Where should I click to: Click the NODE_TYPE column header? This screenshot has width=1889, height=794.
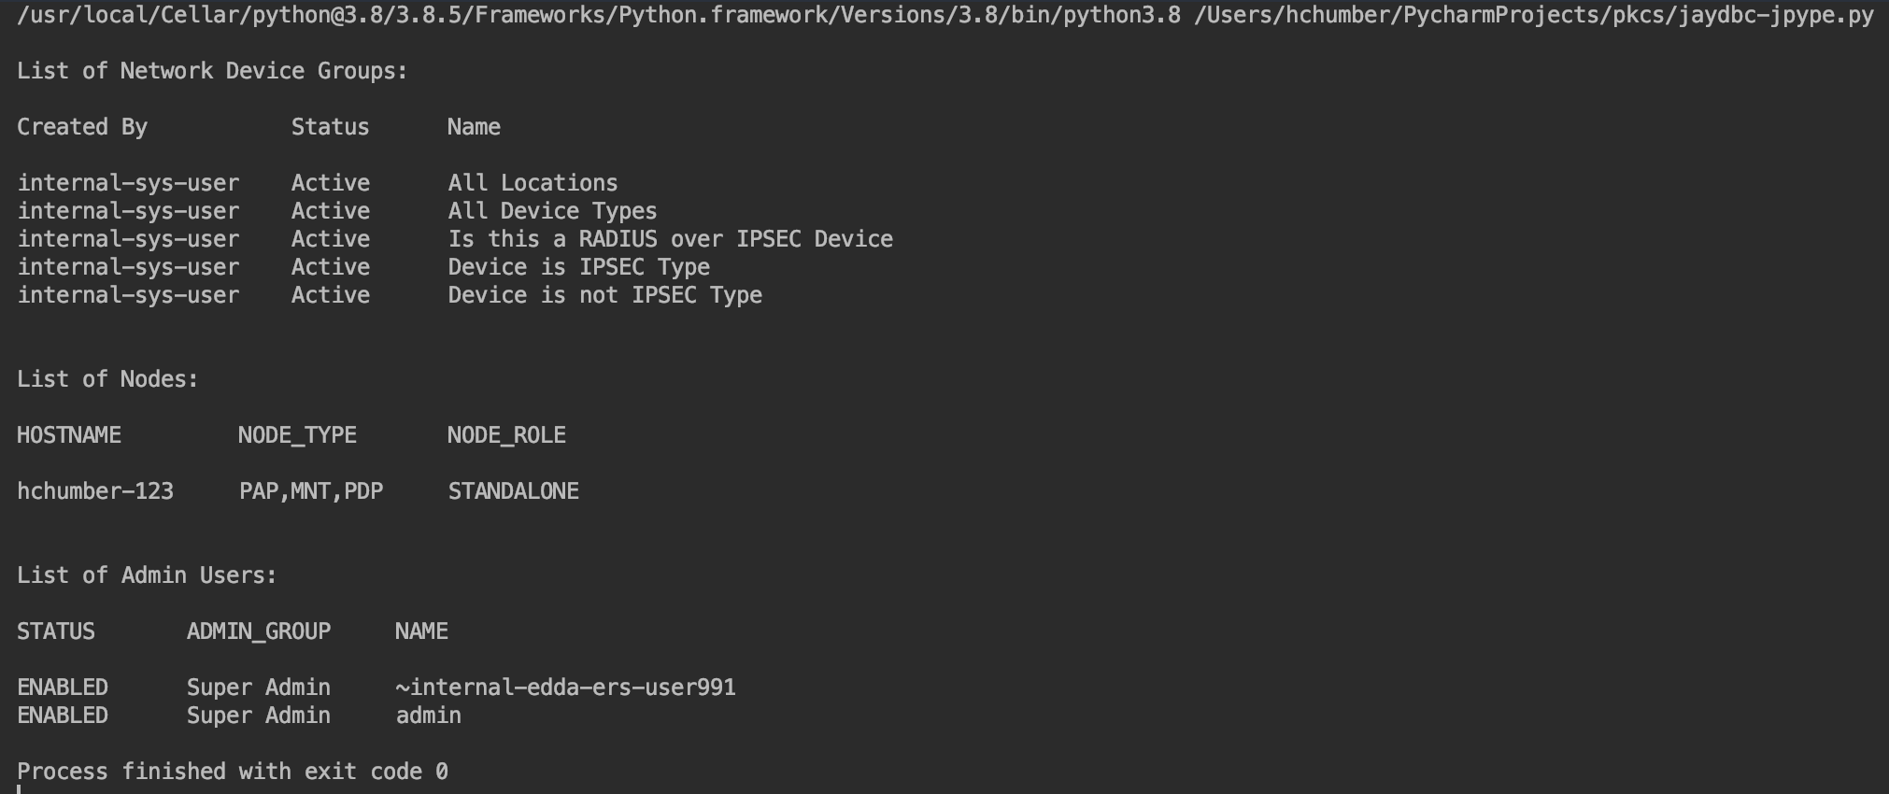[297, 435]
